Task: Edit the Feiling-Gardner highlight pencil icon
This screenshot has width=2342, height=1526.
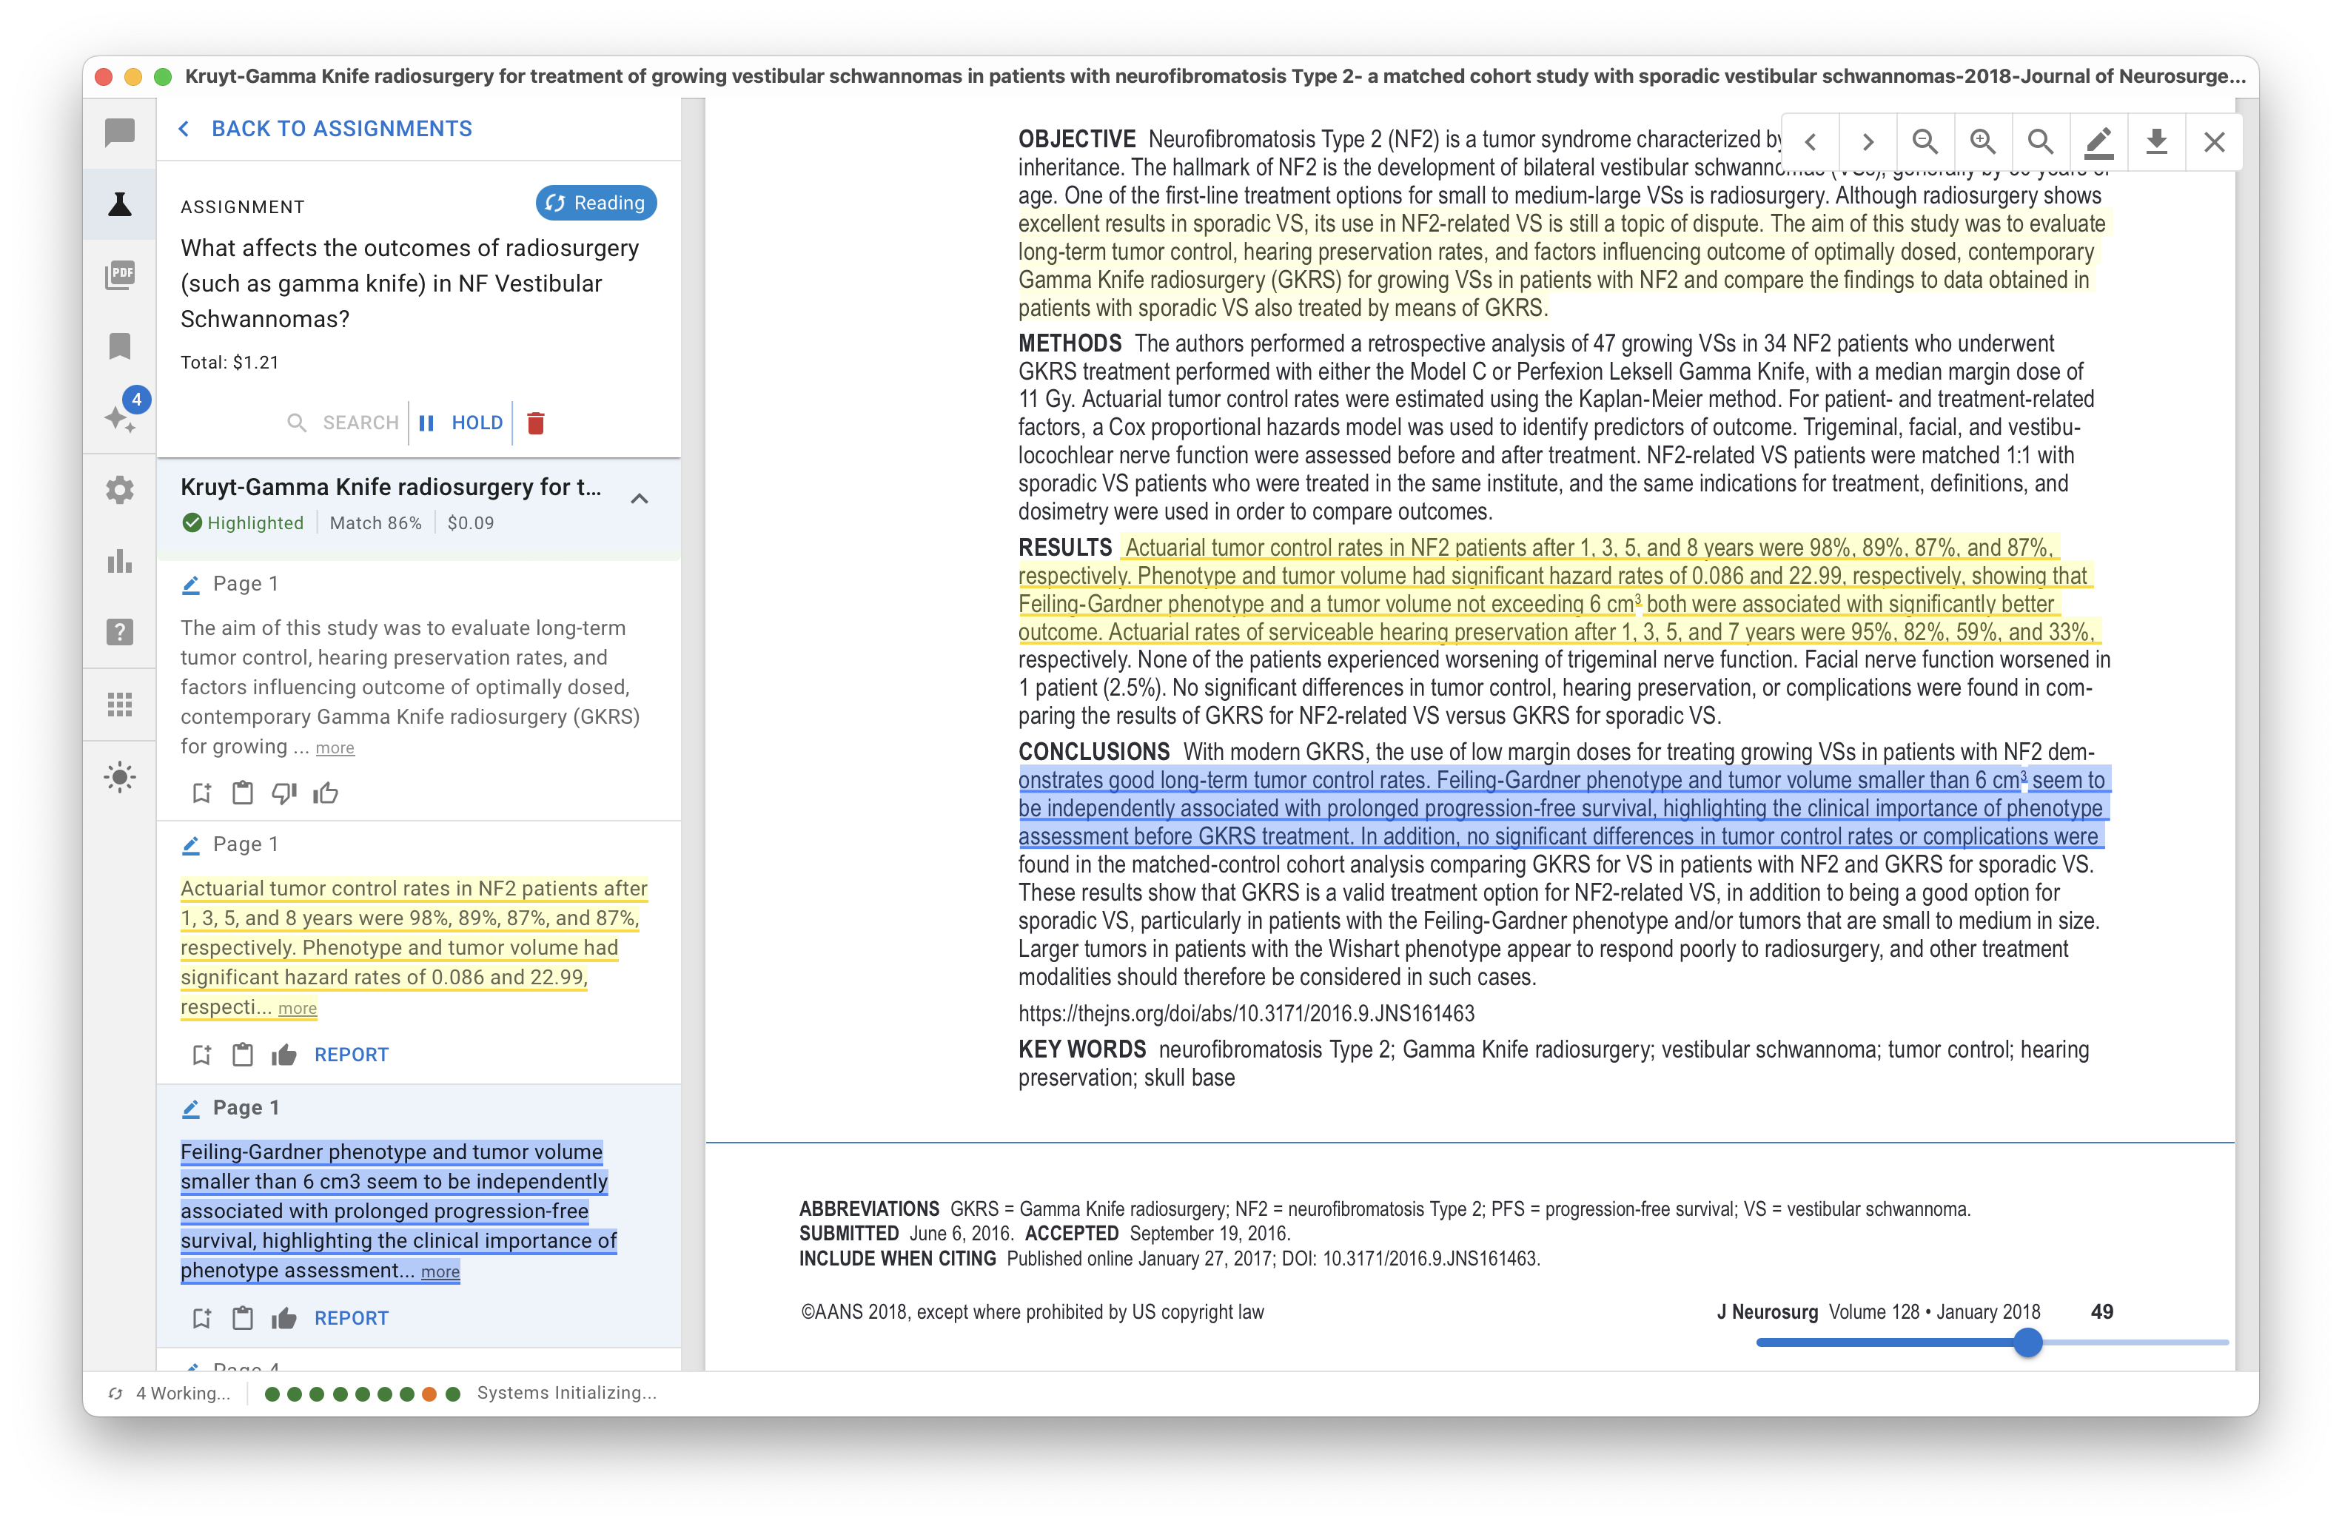Action: [x=191, y=1109]
